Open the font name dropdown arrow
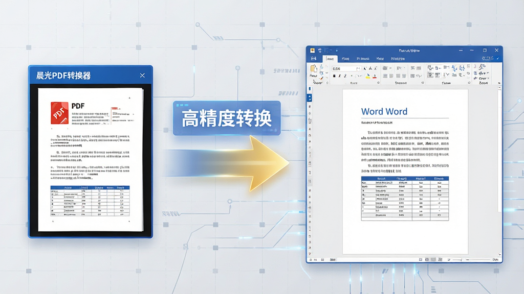 (x=358, y=69)
